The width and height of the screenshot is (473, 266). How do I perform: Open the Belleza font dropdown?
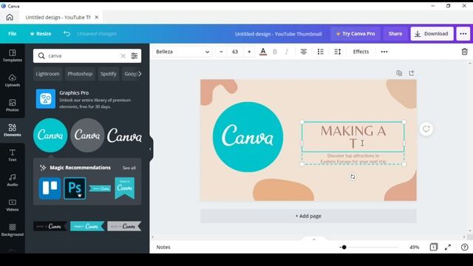(x=183, y=52)
